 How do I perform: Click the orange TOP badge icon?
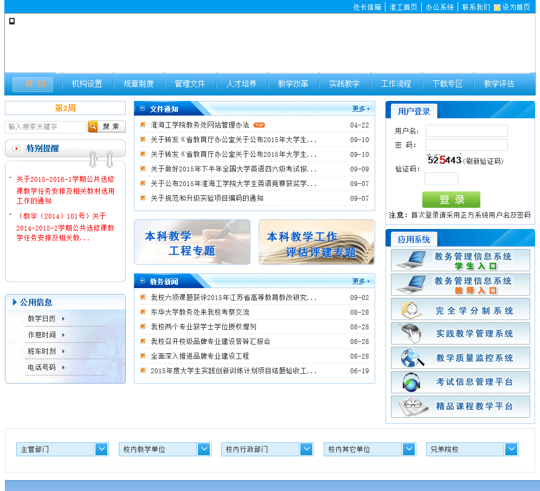tap(259, 125)
